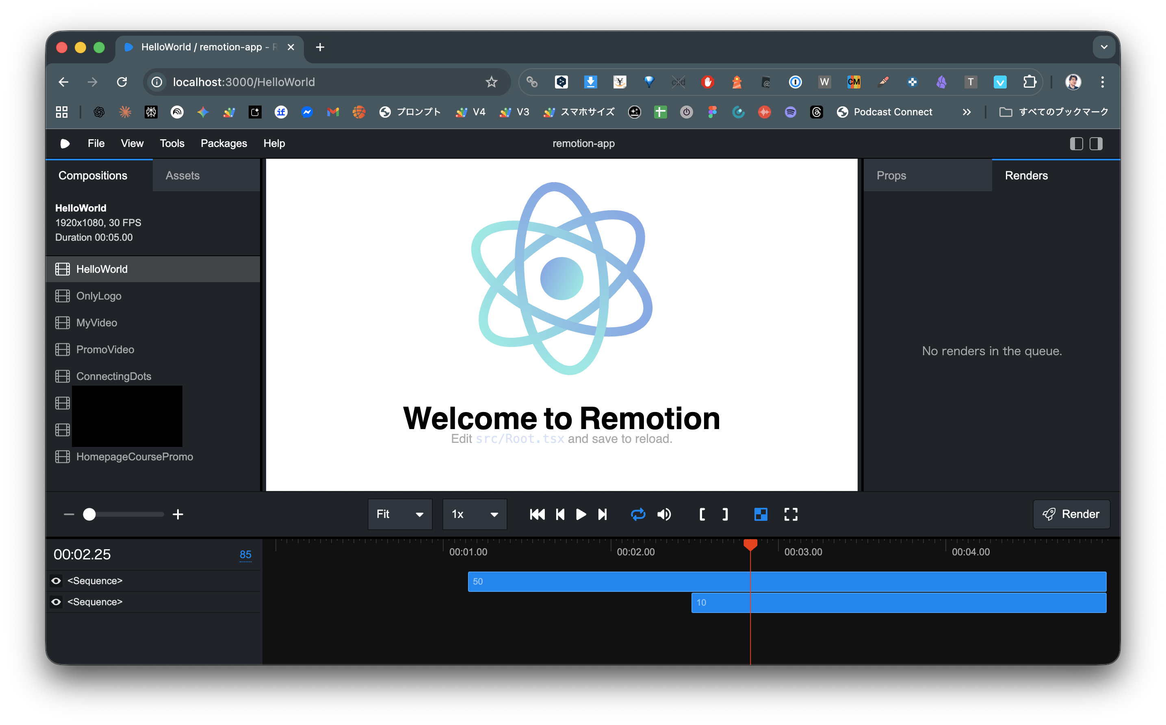The height and width of the screenshot is (725, 1166).
Task: Show hidden bookmarks with the chevron
Action: [967, 112]
